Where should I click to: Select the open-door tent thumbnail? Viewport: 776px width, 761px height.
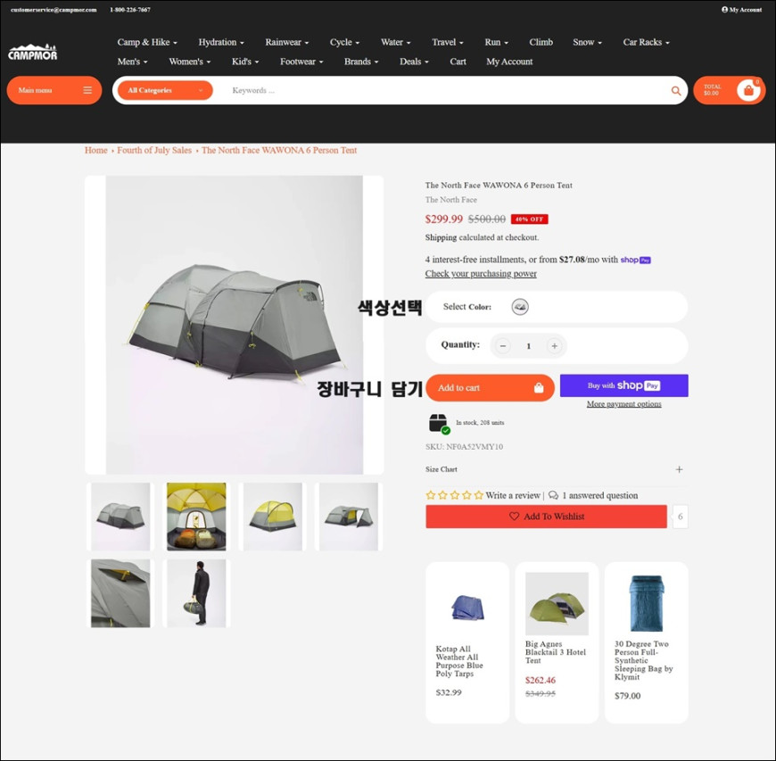tap(349, 517)
